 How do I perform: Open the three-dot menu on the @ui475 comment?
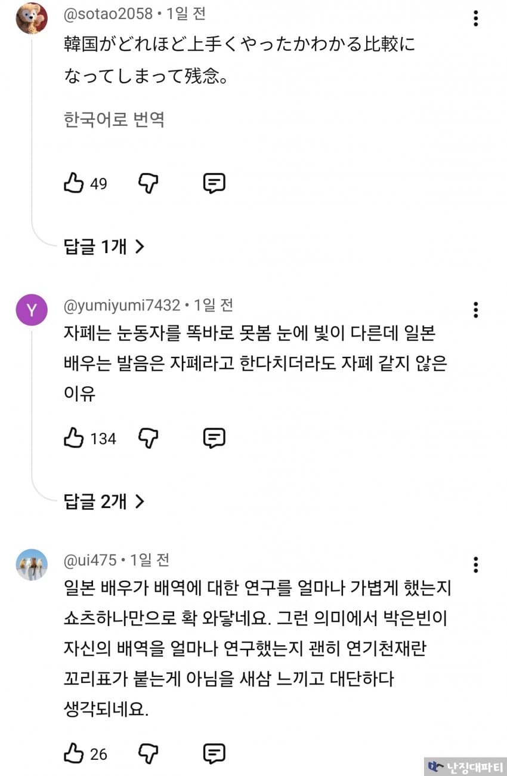[475, 565]
